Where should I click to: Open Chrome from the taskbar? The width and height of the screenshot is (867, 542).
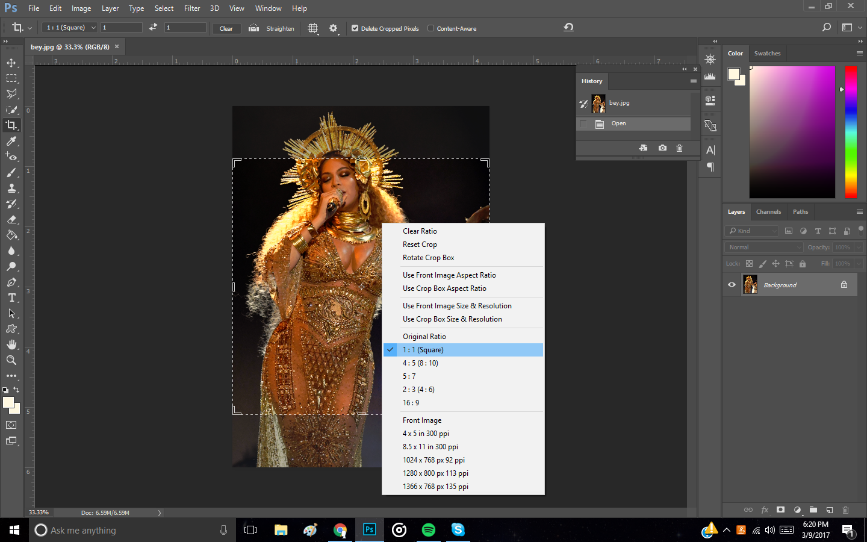coord(340,530)
